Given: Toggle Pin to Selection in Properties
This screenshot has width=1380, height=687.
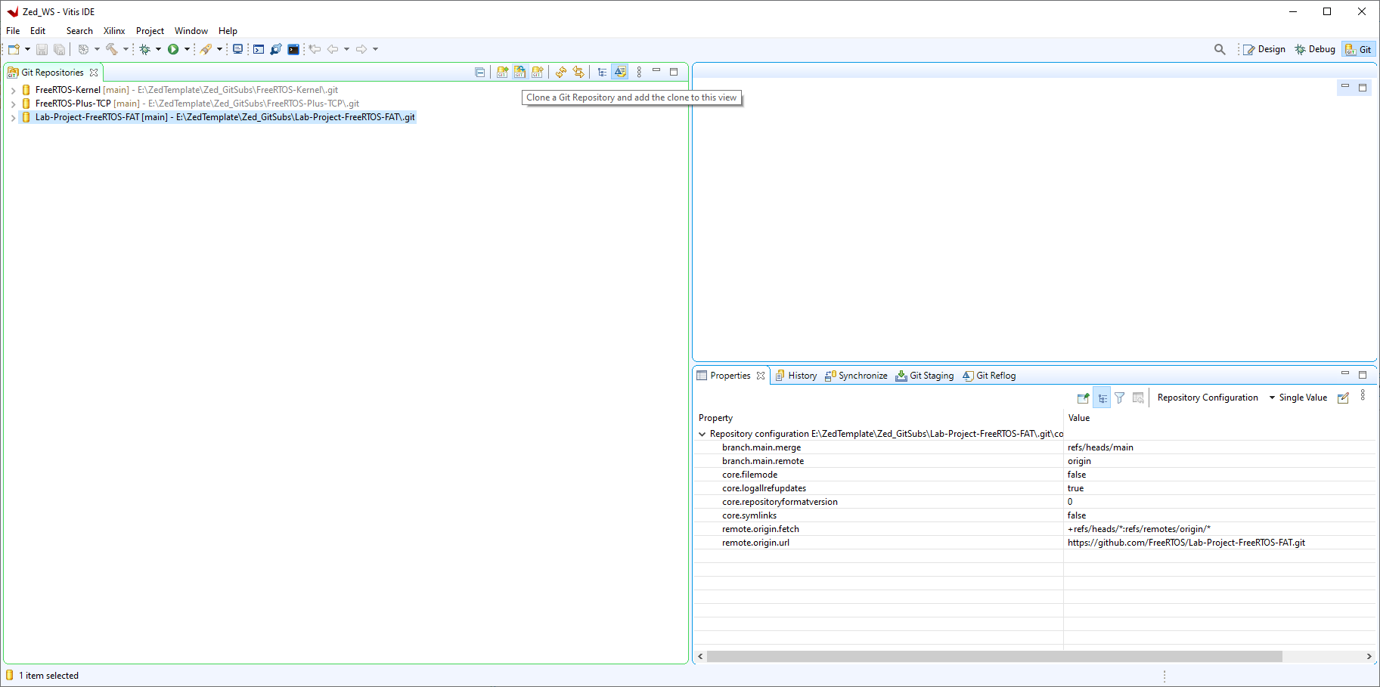Looking at the screenshot, I should point(1084,398).
